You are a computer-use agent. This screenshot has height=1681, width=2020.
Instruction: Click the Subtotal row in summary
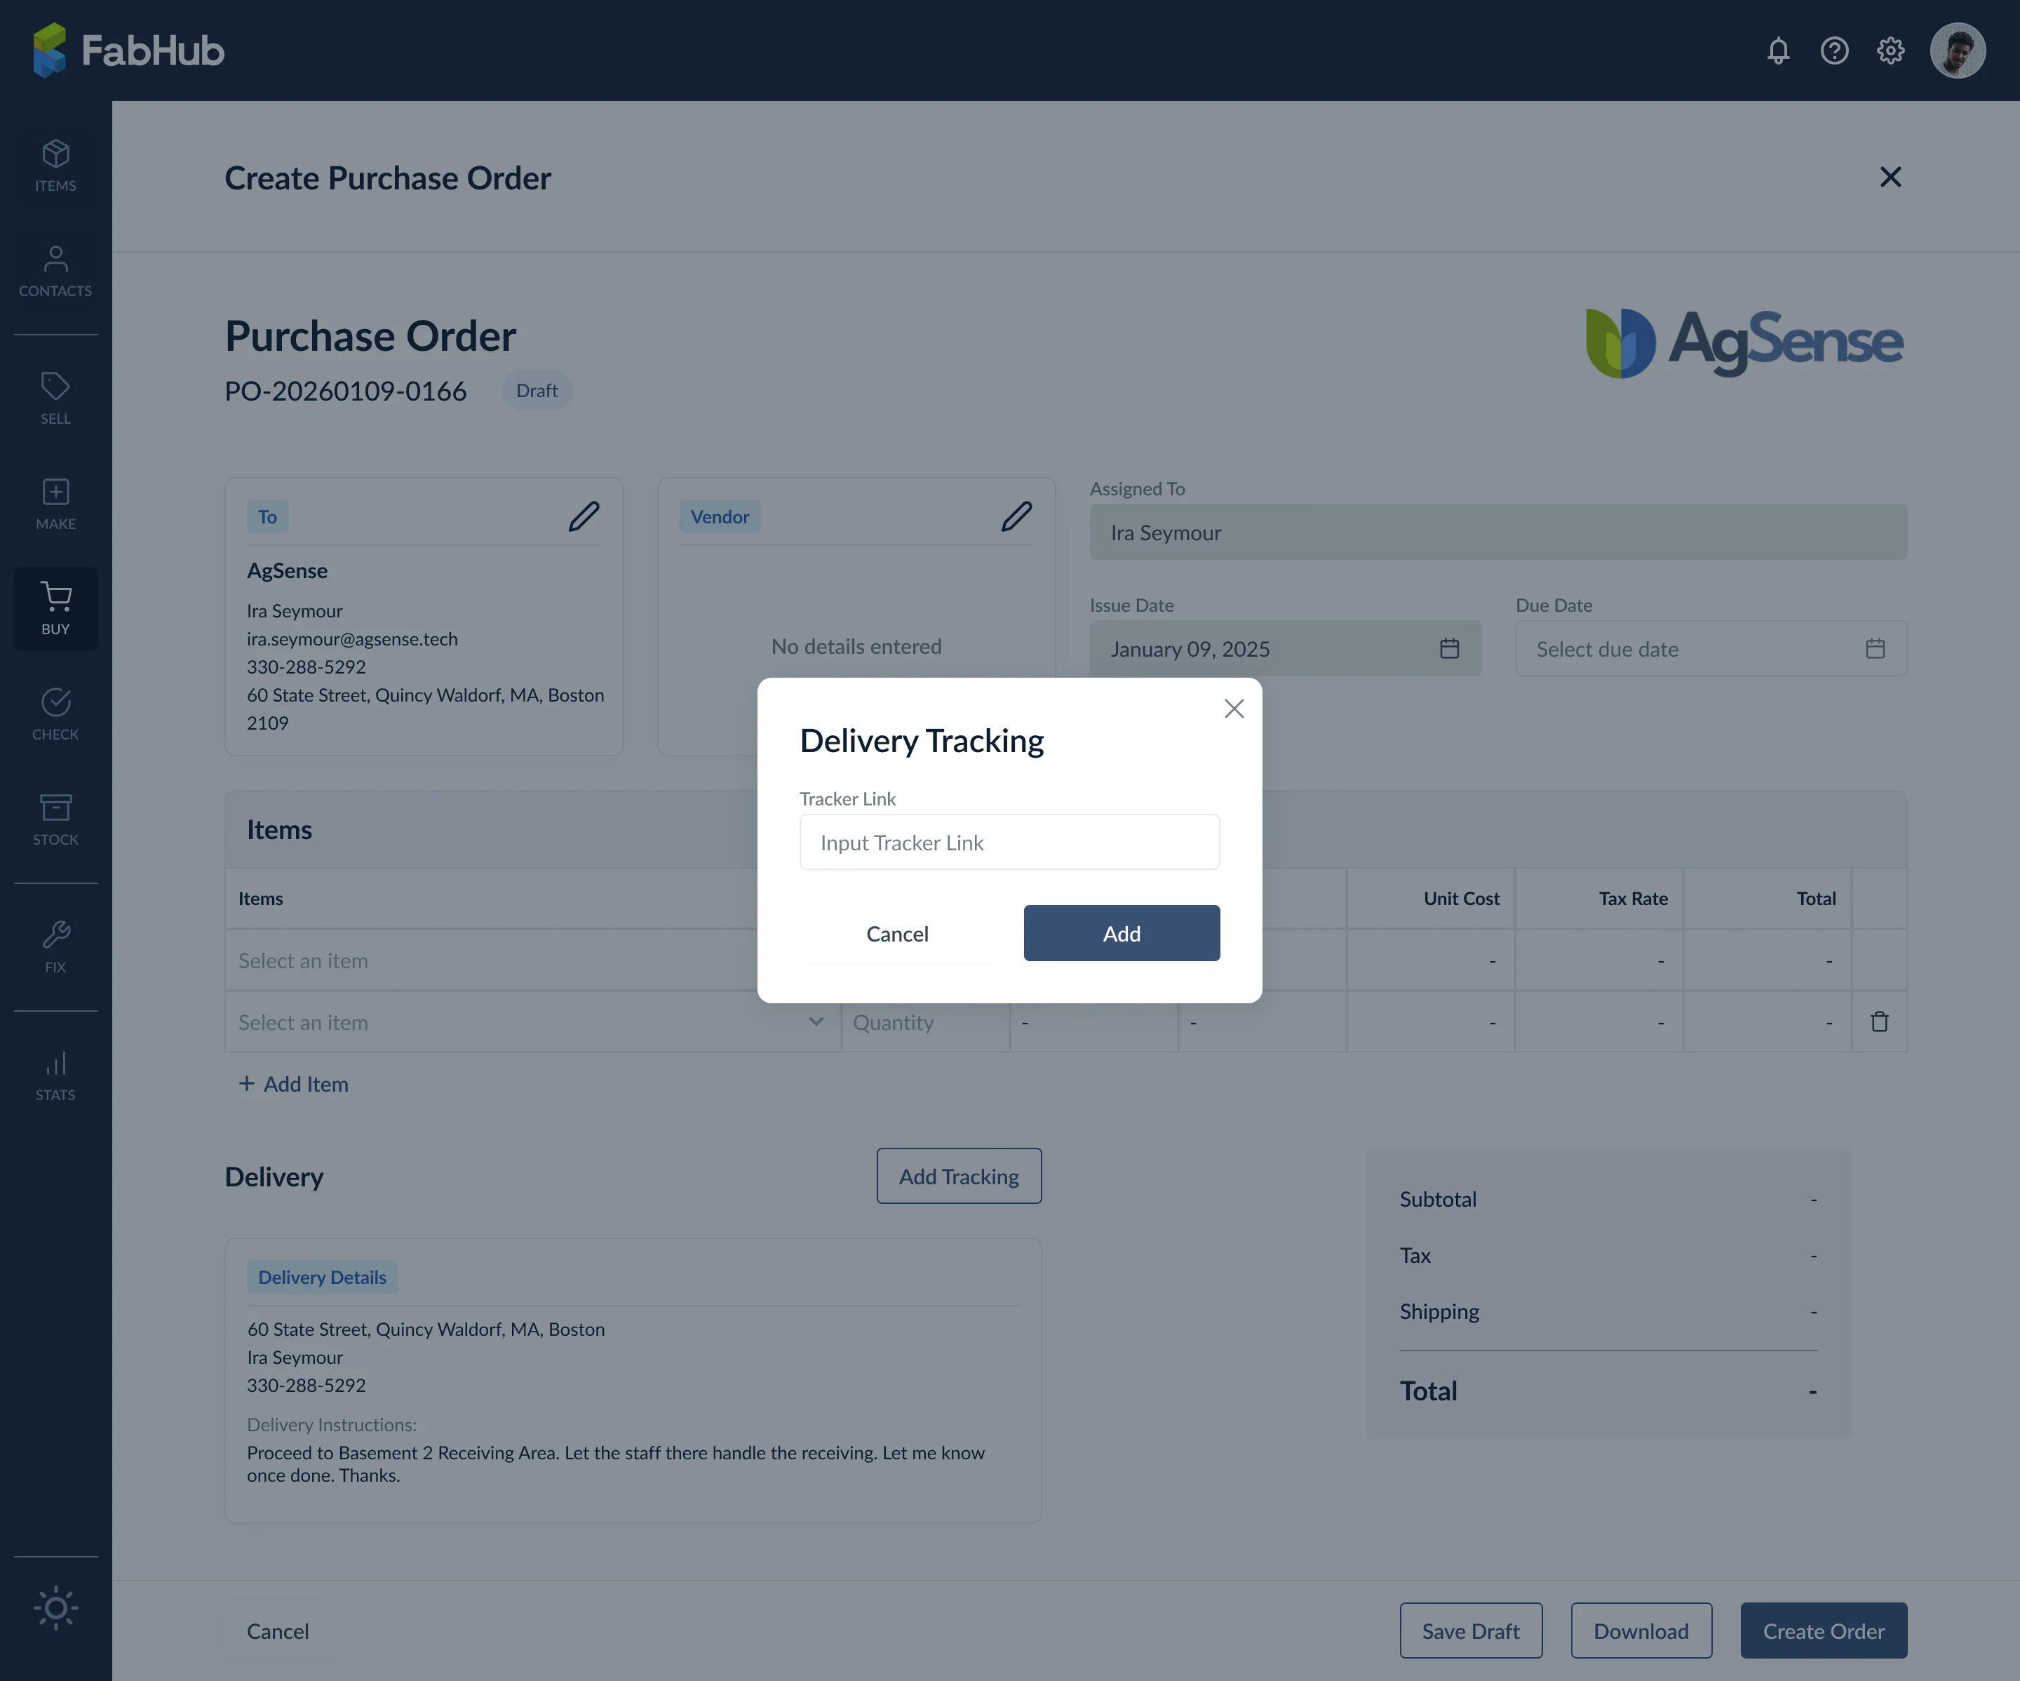[1608, 1199]
